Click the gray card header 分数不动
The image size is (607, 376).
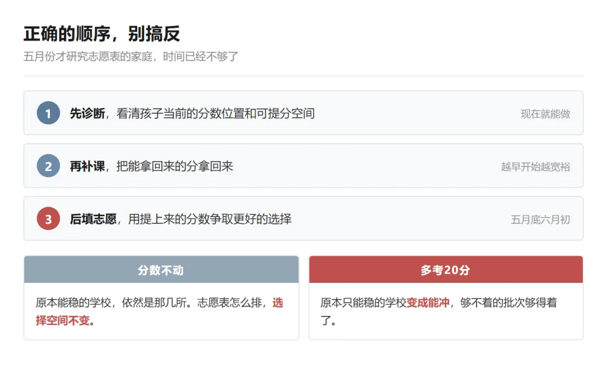(x=161, y=270)
